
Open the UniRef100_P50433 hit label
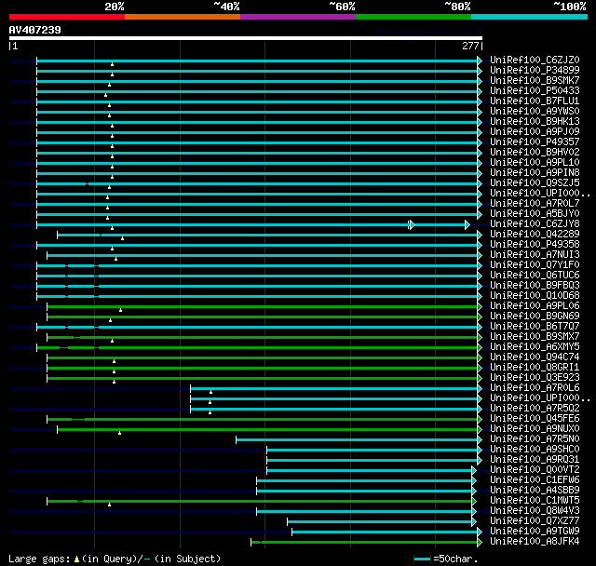click(x=535, y=91)
